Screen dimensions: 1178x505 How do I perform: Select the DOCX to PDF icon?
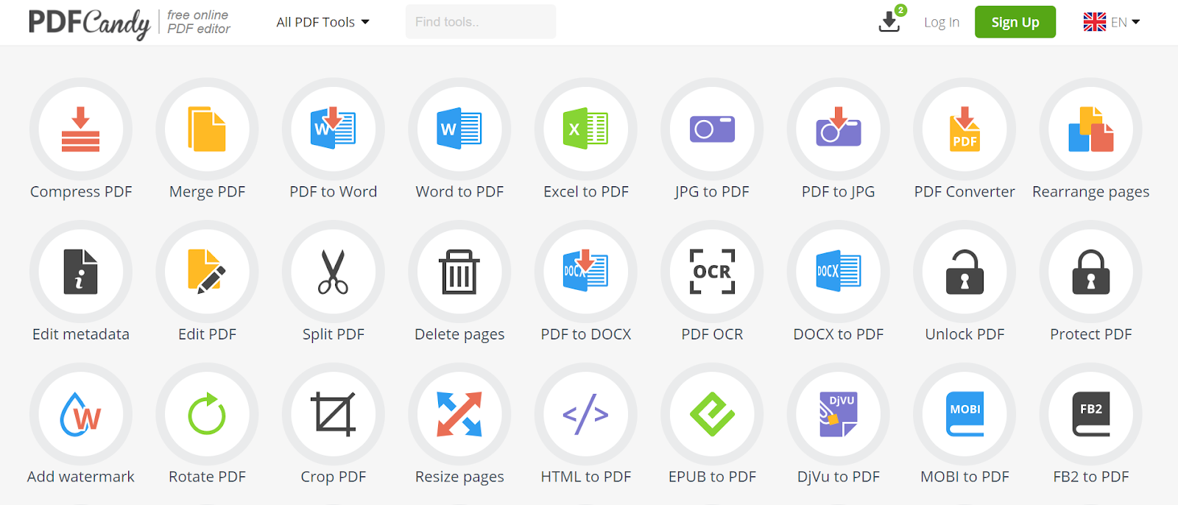839,272
